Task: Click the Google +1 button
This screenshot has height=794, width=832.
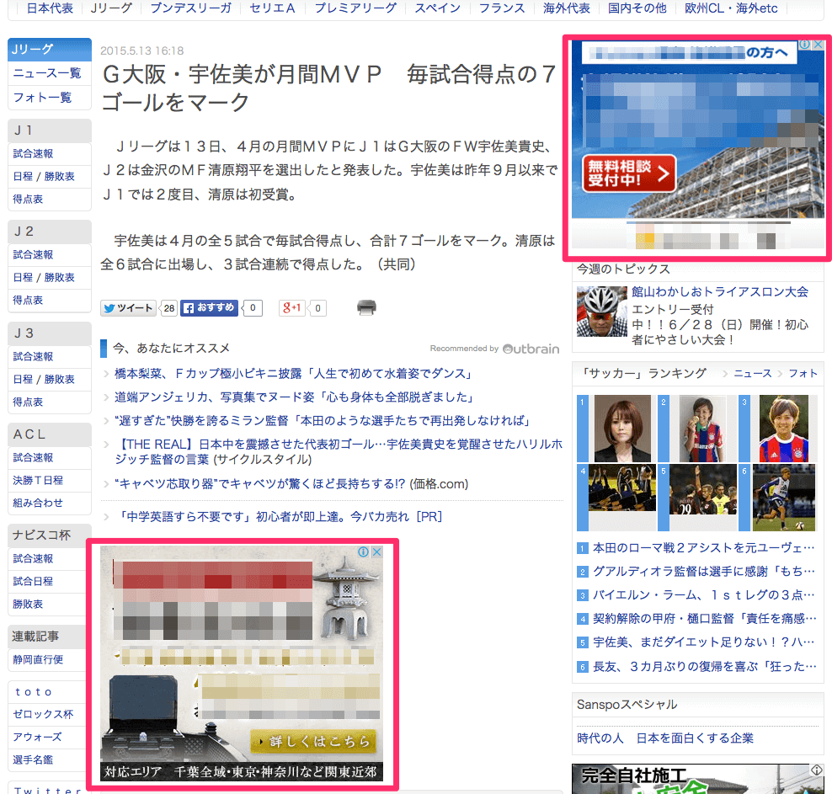Action: point(292,308)
